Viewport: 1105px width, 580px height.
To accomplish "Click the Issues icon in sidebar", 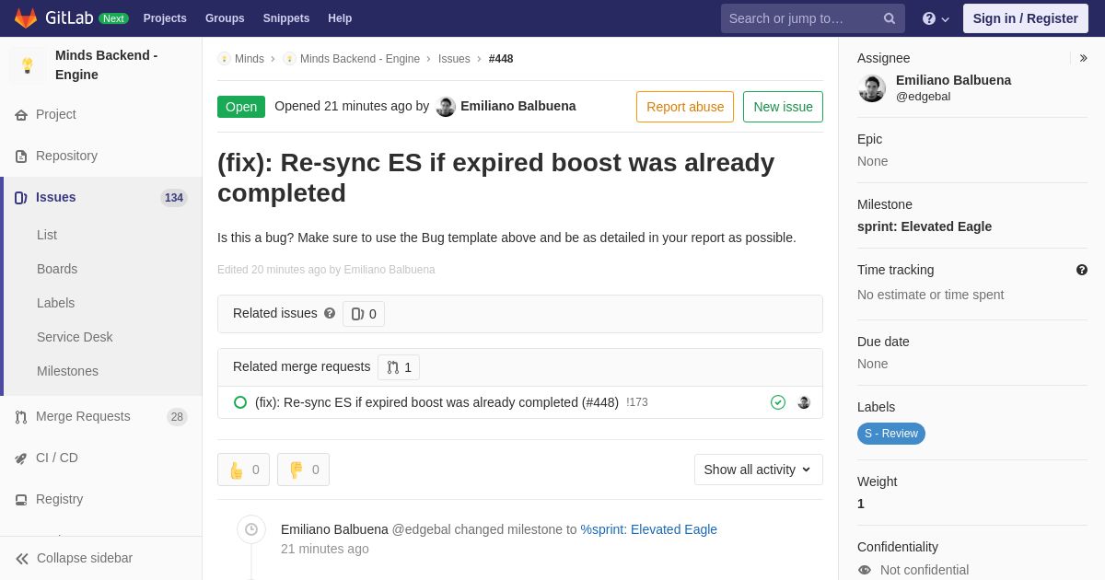I will pyautogui.click(x=21, y=198).
